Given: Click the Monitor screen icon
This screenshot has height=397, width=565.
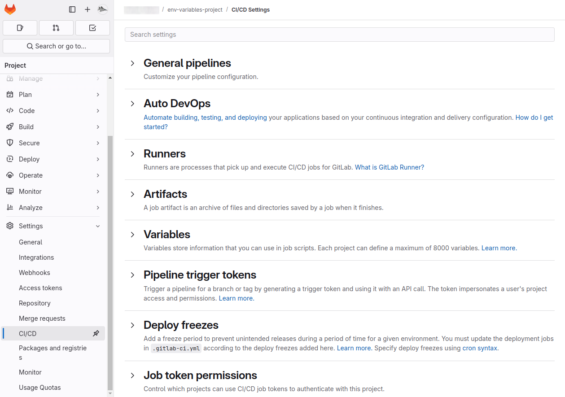Looking at the screenshot, I should tap(10, 192).
